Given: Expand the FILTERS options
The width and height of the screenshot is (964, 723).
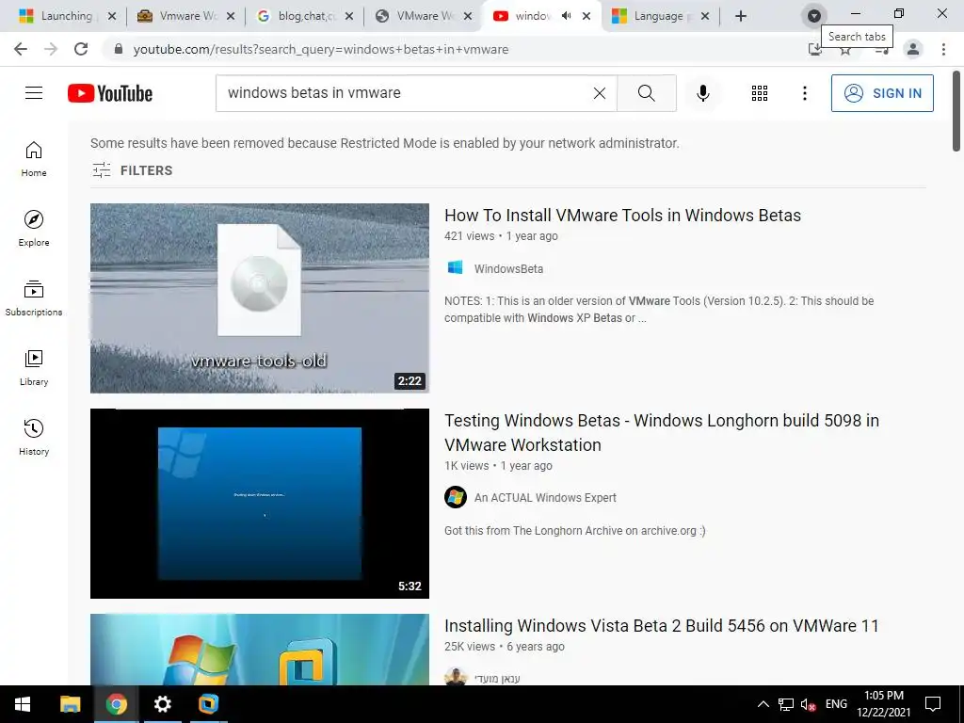Looking at the screenshot, I should point(132,170).
